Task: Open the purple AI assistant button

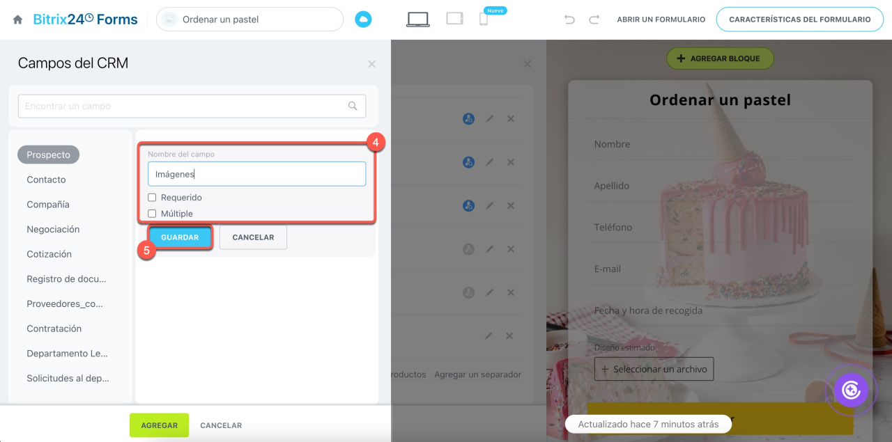Action: click(x=851, y=390)
